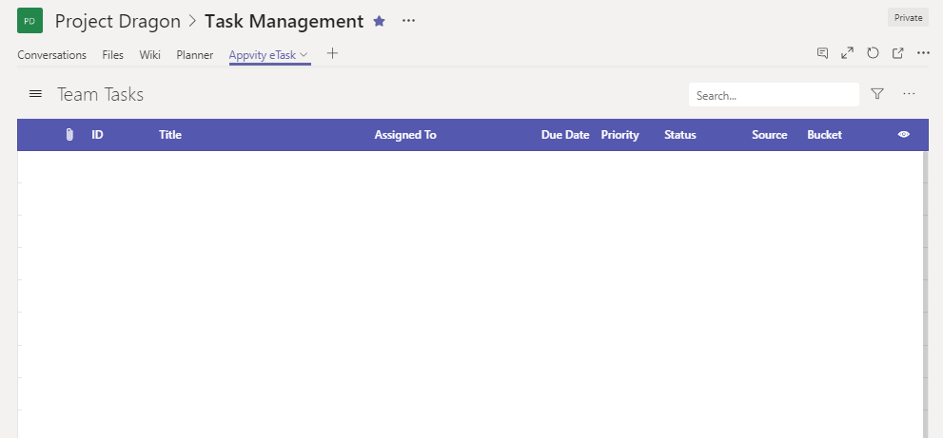The height and width of the screenshot is (438, 943).
Task: Open the tab in a website pop-out icon
Action: click(x=897, y=53)
